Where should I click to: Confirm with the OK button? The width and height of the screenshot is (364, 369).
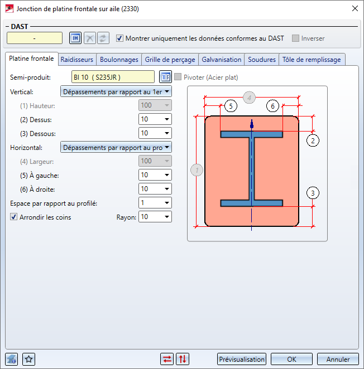pyautogui.click(x=291, y=359)
